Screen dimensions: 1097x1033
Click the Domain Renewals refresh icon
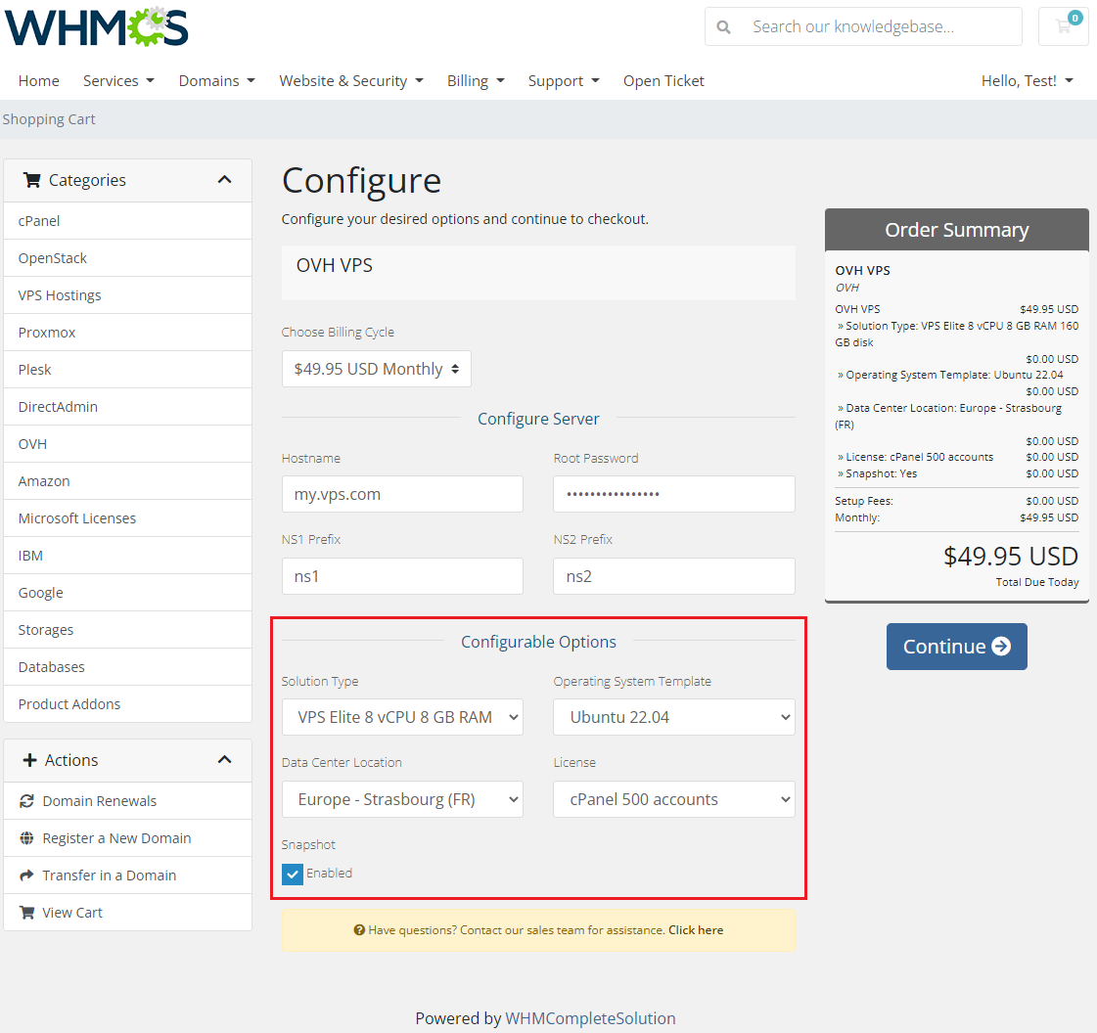tap(26, 801)
